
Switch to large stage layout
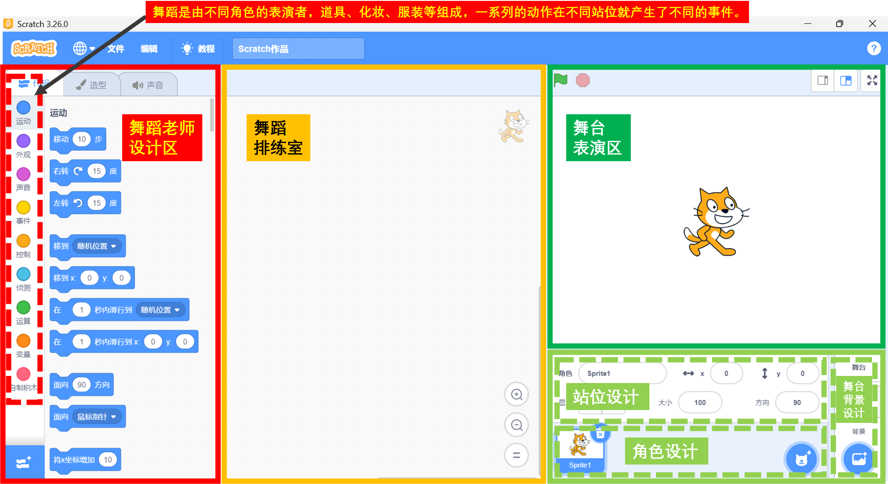[x=846, y=80]
